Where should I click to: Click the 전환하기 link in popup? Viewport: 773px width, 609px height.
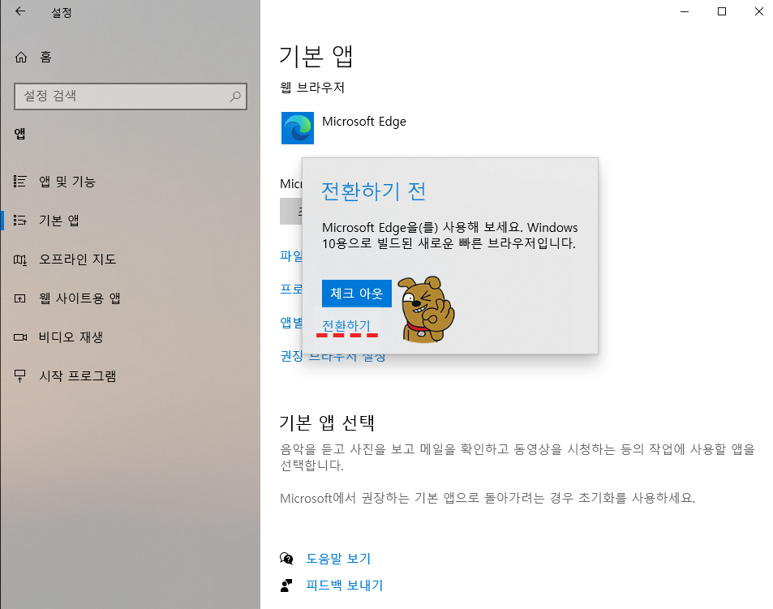pyautogui.click(x=346, y=326)
